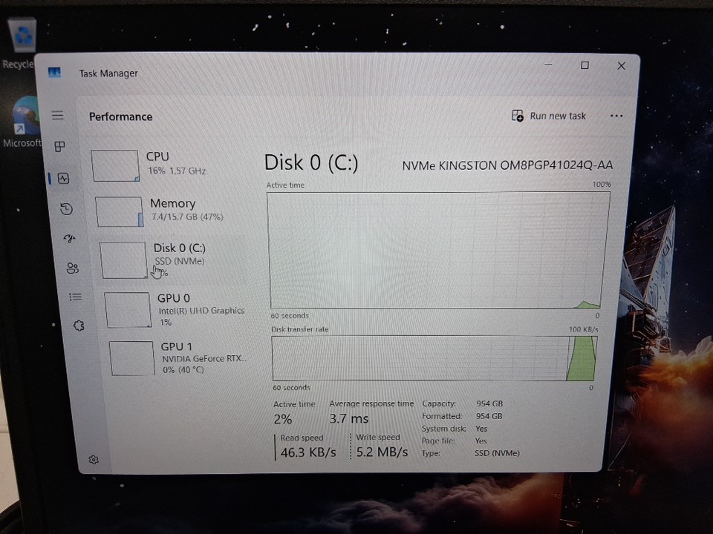Viewport: 713px width, 534px height.
Task: Open Task Manager settings gear
Action: [x=94, y=460]
